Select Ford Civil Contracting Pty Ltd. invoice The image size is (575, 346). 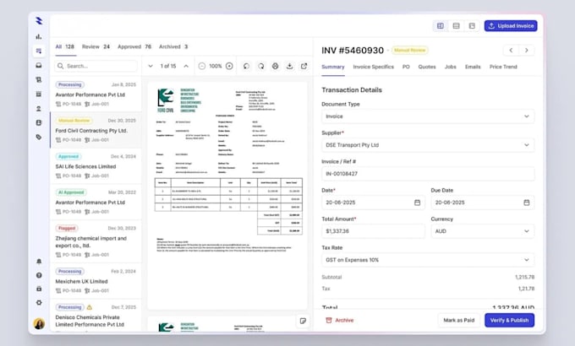coord(96,130)
